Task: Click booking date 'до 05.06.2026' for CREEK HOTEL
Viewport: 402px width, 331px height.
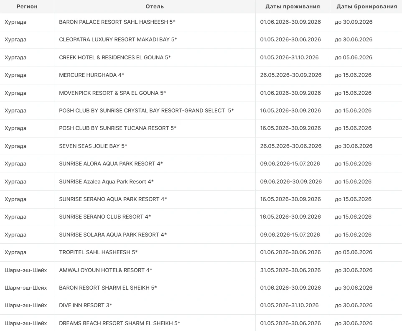Action: point(354,57)
